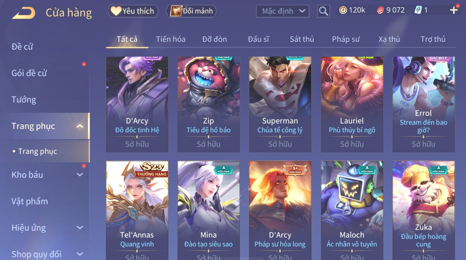Open the search magnifier icon
Image resolution: width=466 pixels, height=260 pixels.
323,11
